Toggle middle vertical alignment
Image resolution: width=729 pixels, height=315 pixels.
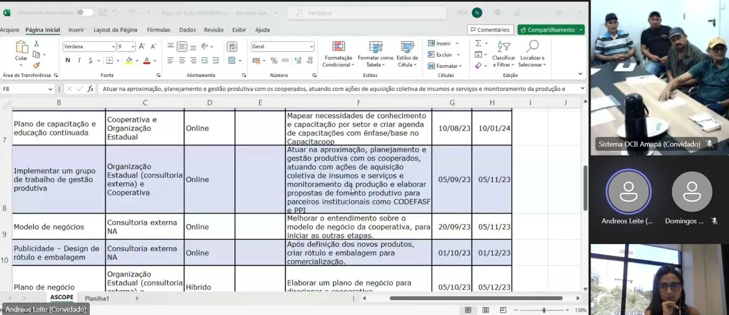tap(181, 46)
